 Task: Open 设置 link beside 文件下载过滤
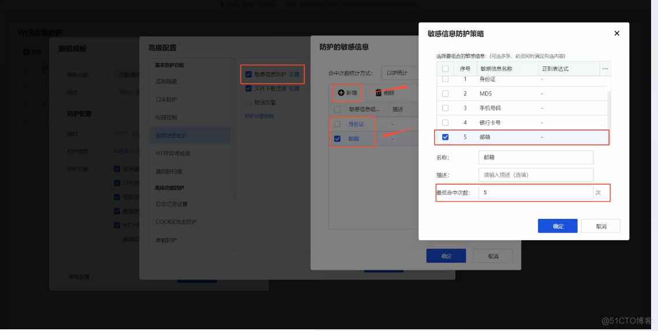pyautogui.click(x=294, y=88)
